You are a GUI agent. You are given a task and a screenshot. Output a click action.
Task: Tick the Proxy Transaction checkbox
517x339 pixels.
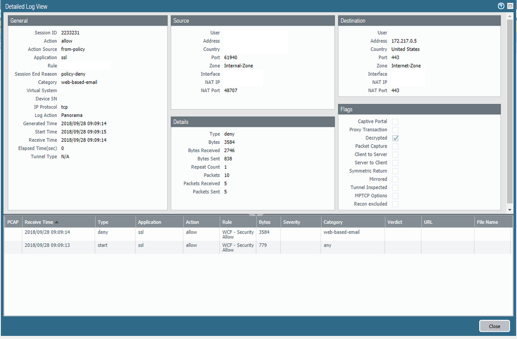[395, 130]
